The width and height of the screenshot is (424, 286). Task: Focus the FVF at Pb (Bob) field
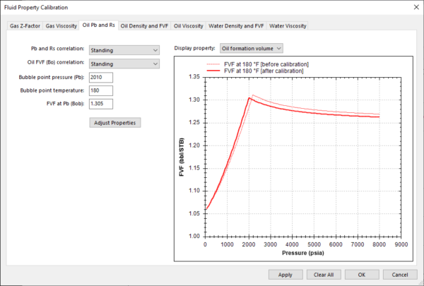tap(101, 104)
